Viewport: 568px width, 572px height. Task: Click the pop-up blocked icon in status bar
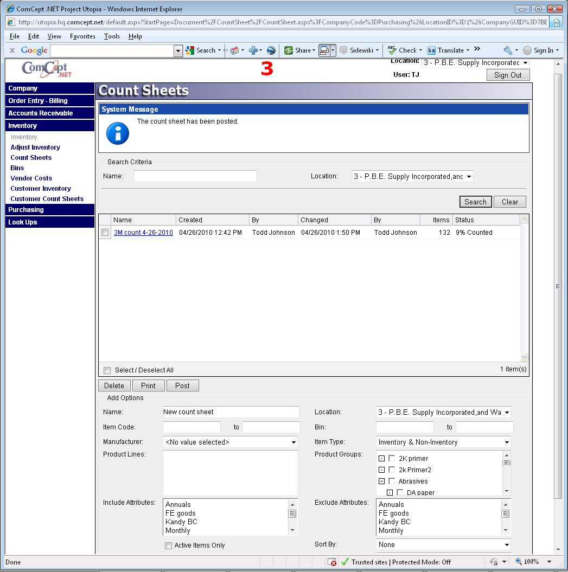click(x=332, y=562)
